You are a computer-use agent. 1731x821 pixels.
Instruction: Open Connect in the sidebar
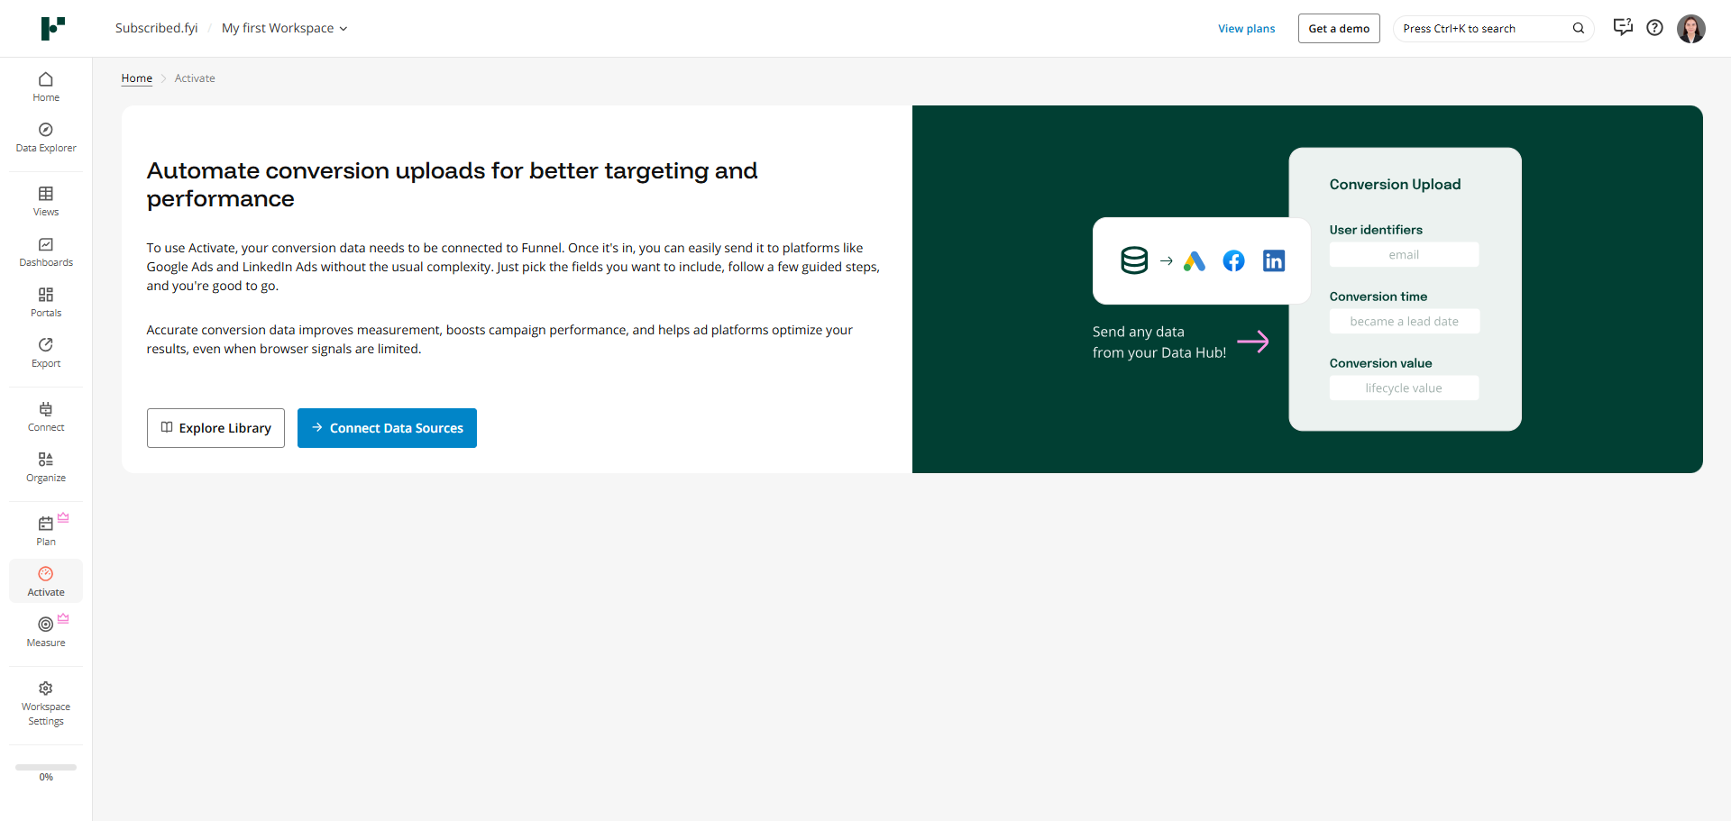click(x=46, y=416)
